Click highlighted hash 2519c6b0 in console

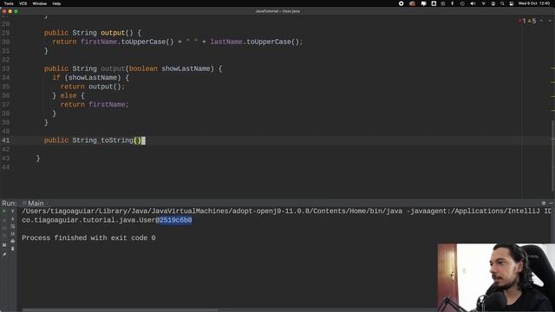(x=175, y=220)
